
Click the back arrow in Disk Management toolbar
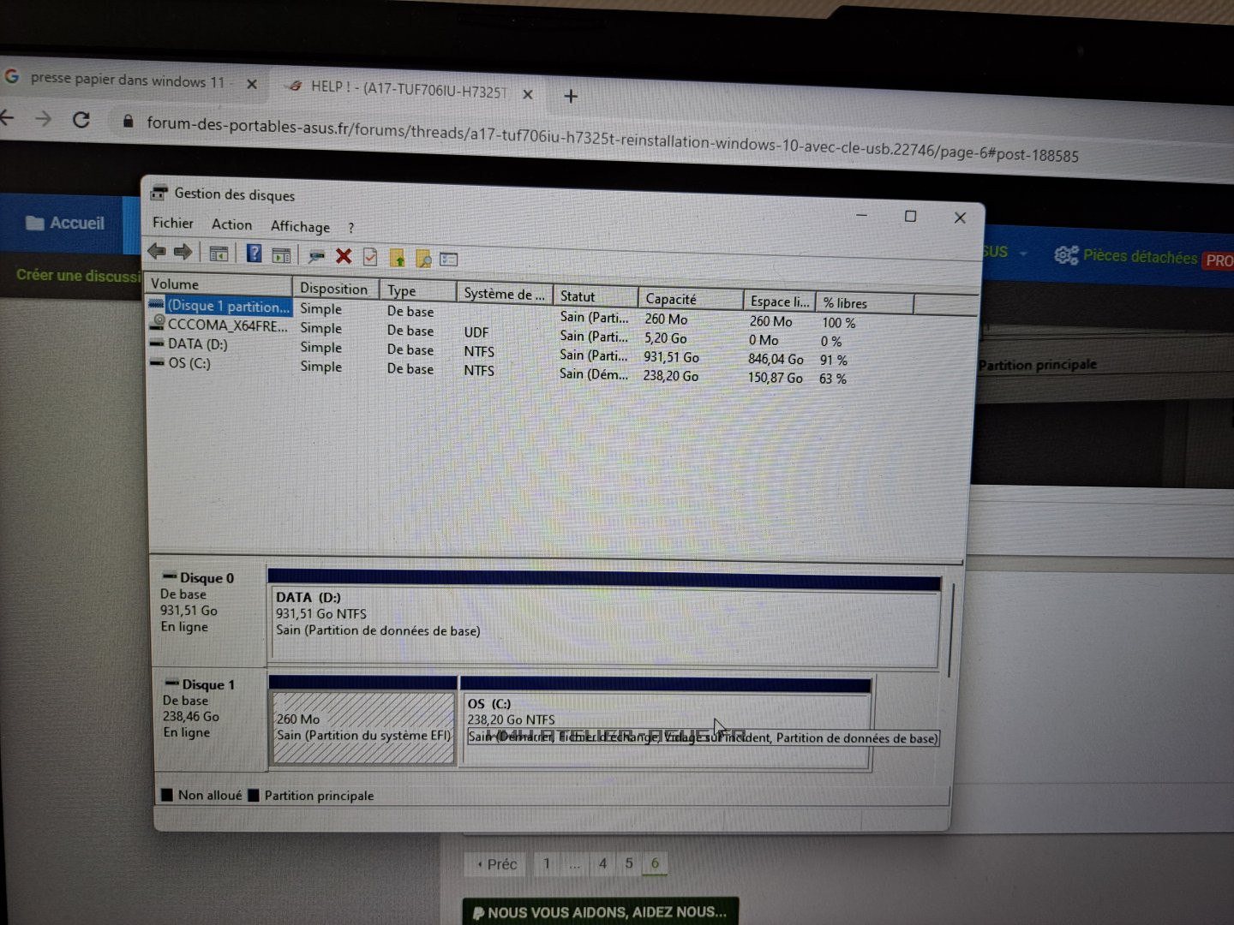(156, 251)
